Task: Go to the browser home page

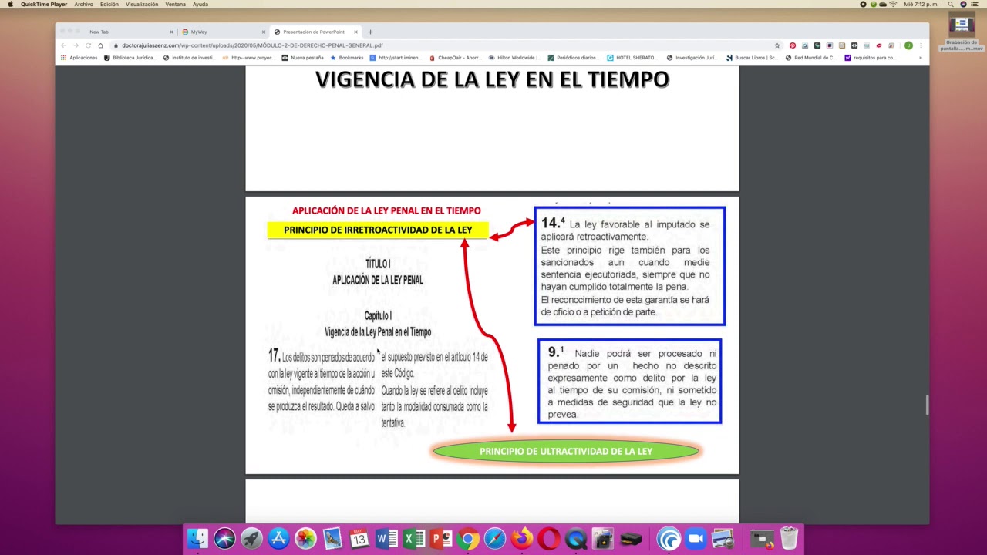Action: (x=100, y=45)
